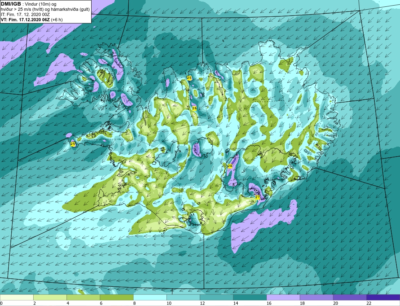Click the medium teal 12–14 m/s legend swatch
400x306 pixels.
click(x=216, y=297)
